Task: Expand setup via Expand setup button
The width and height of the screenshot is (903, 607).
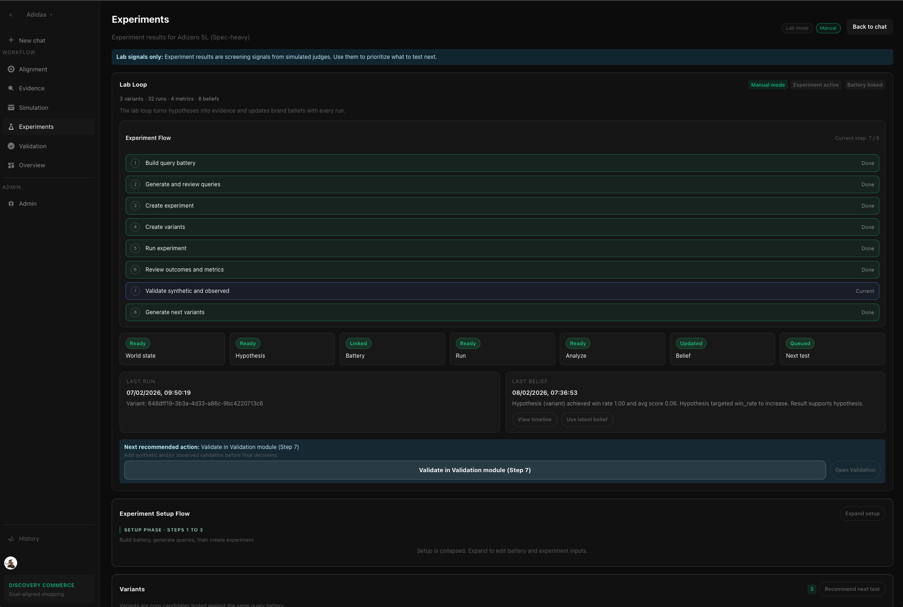Action: point(862,513)
